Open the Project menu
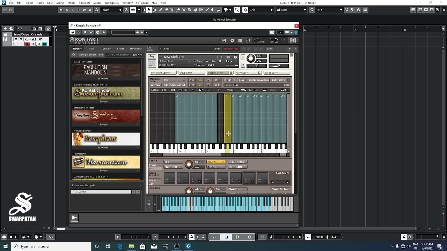 (x=29, y=3)
